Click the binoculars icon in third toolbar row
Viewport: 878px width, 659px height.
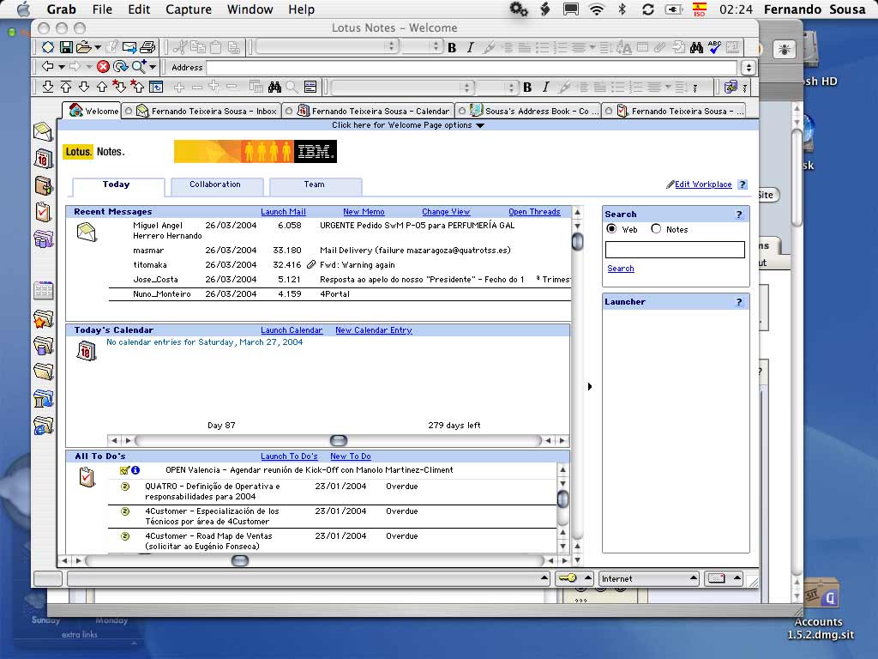(274, 87)
